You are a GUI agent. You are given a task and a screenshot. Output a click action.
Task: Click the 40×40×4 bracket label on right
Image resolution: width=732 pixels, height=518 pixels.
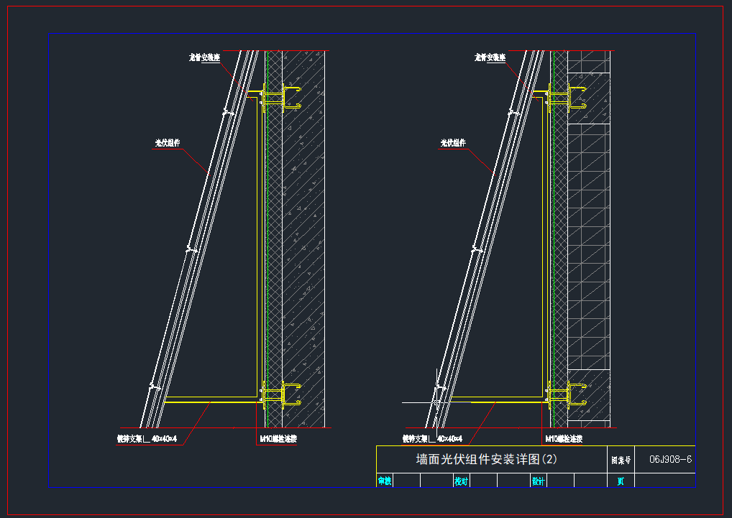432,438
